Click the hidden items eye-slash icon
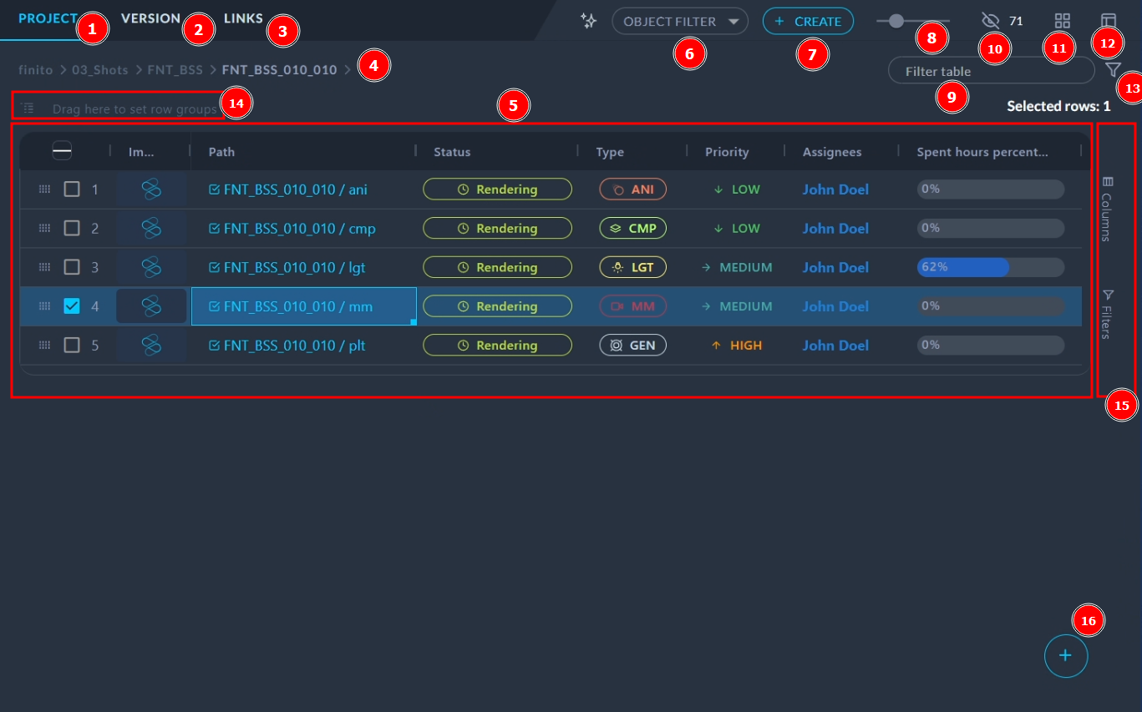The width and height of the screenshot is (1142, 712). pyautogui.click(x=991, y=21)
